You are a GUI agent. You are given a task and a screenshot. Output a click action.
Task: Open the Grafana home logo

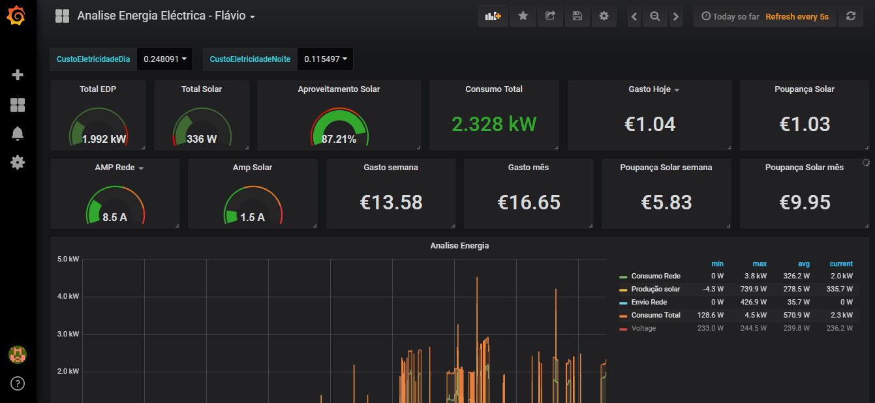18,16
